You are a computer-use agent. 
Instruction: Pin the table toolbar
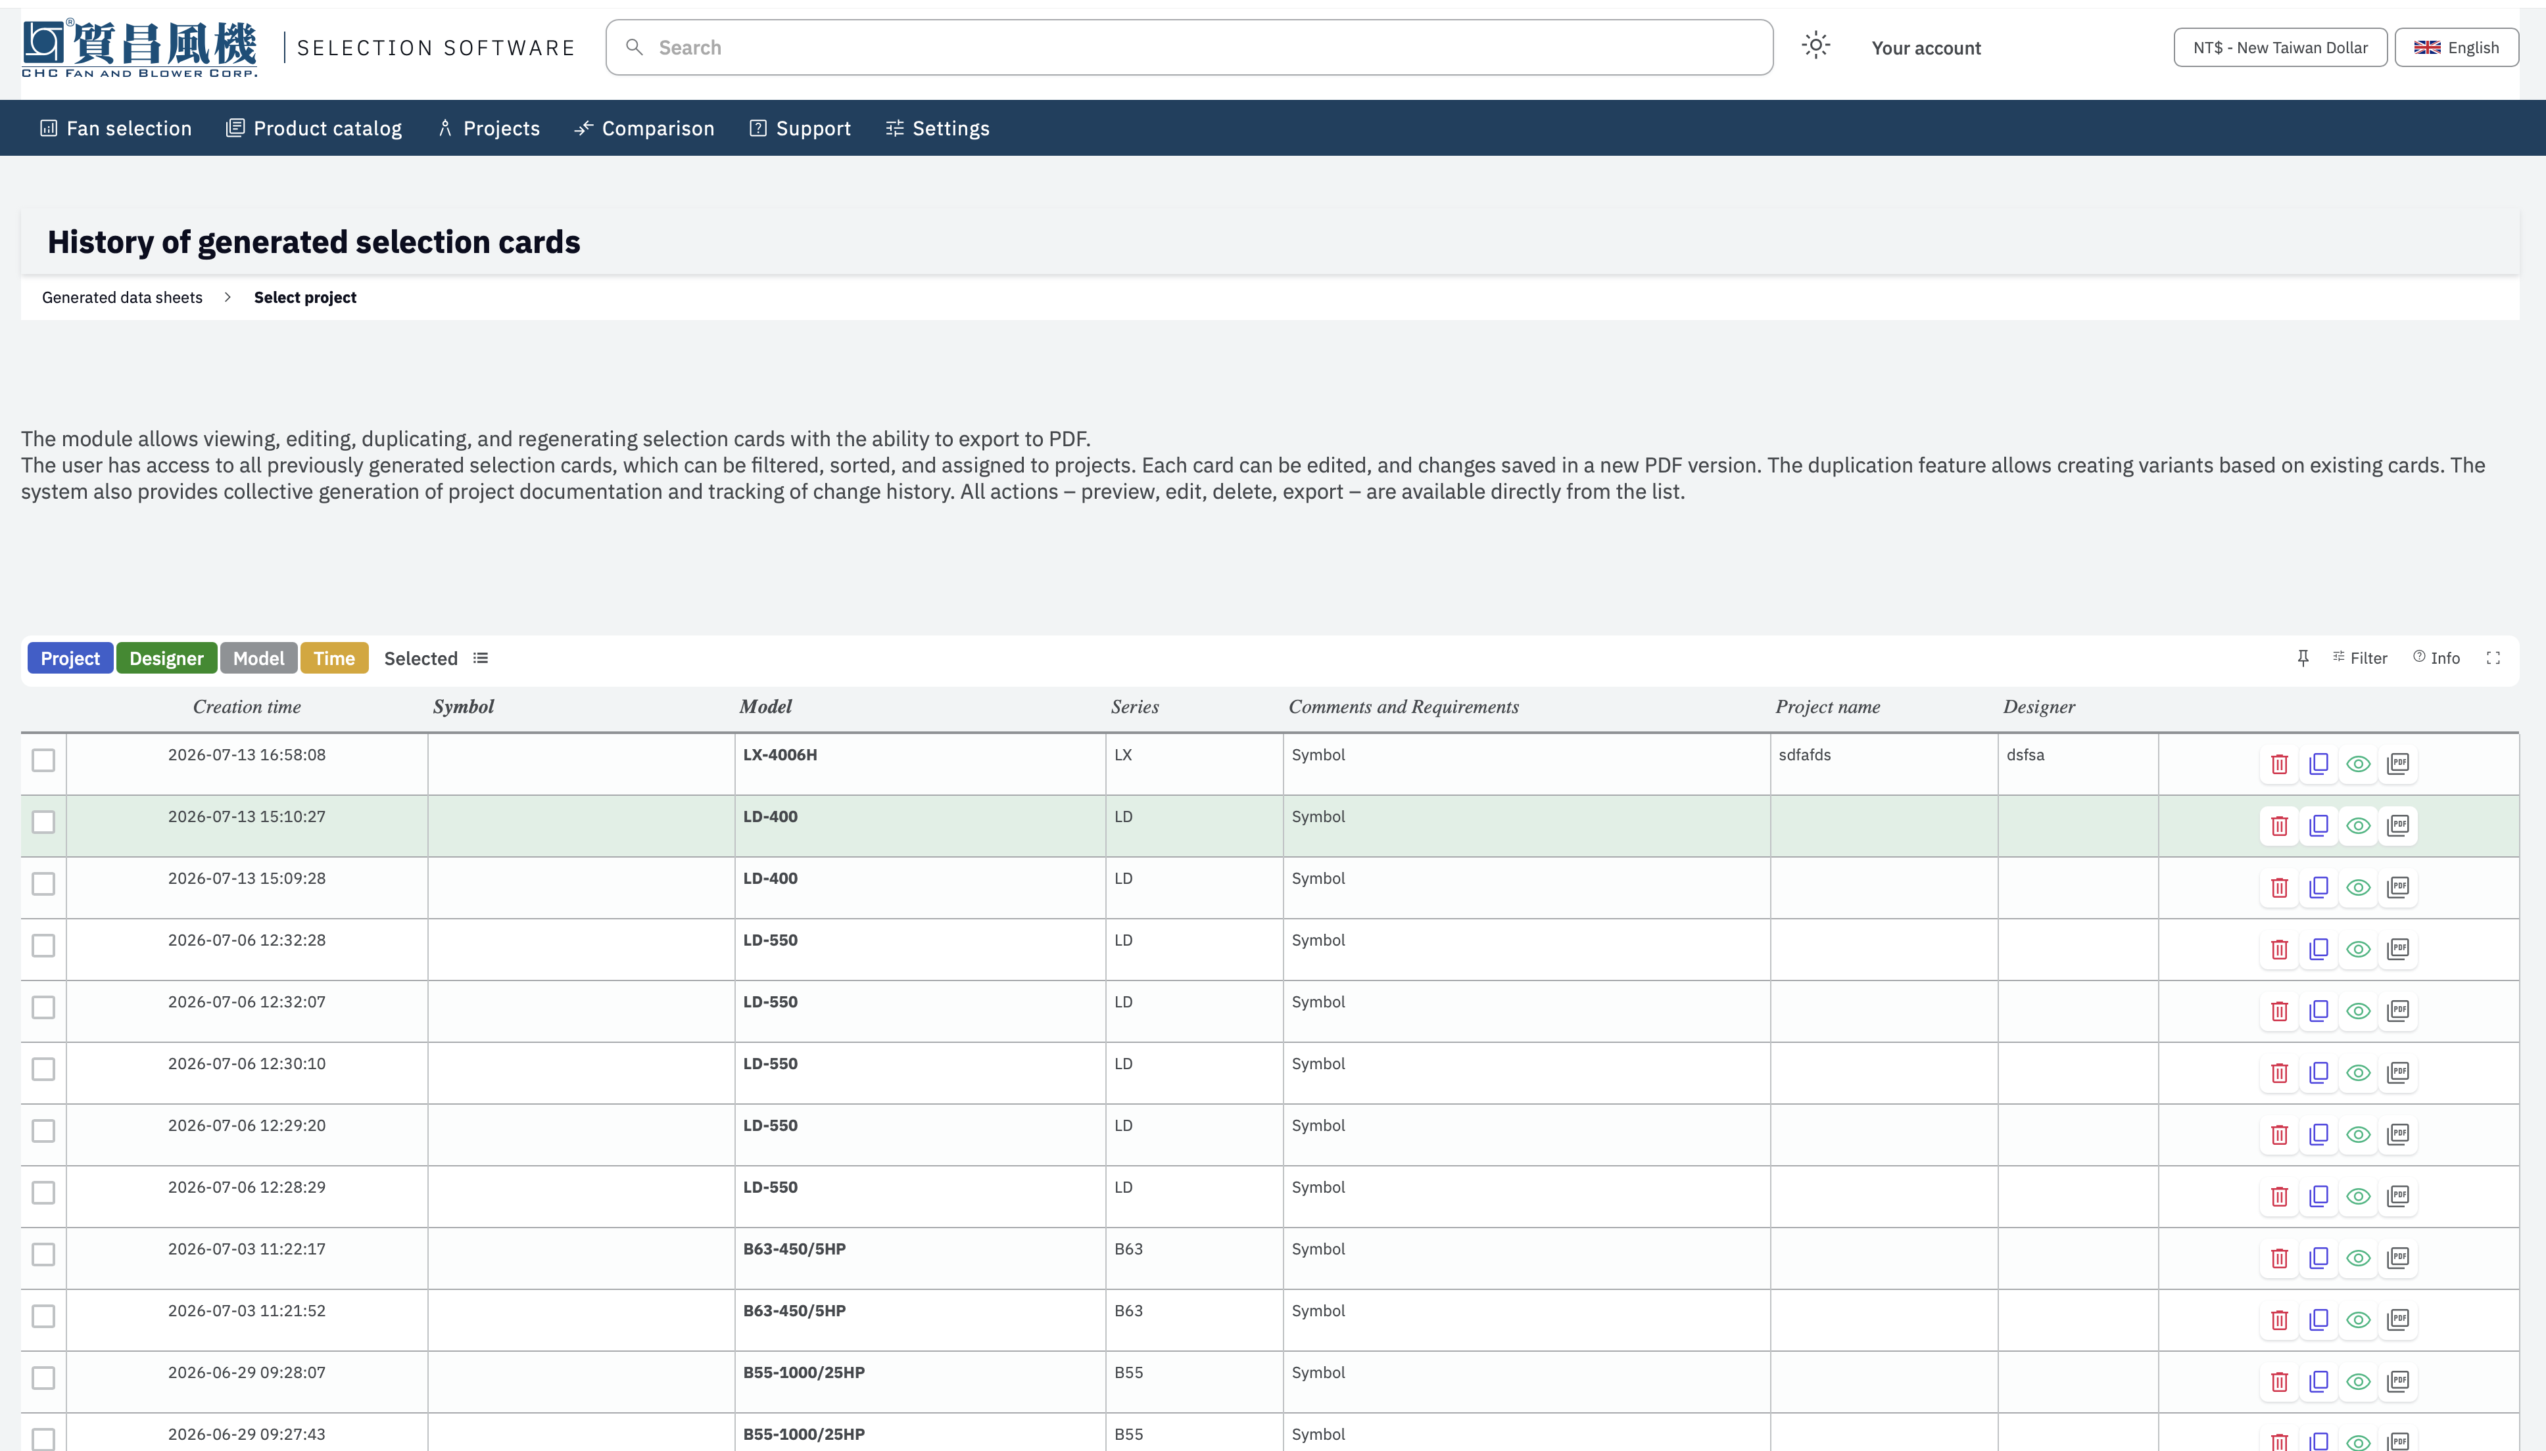(x=2303, y=658)
